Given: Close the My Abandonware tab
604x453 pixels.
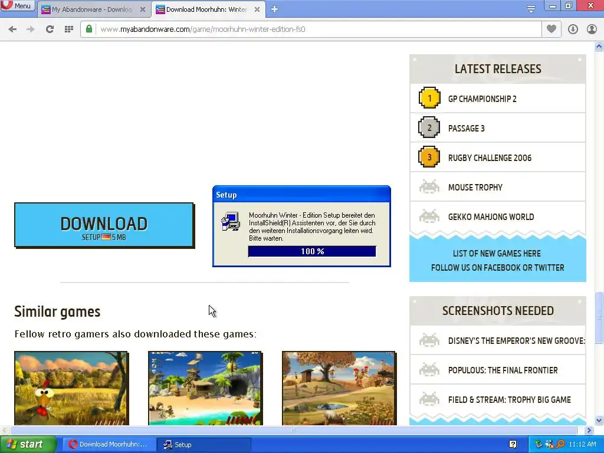Looking at the screenshot, I should 143,9.
